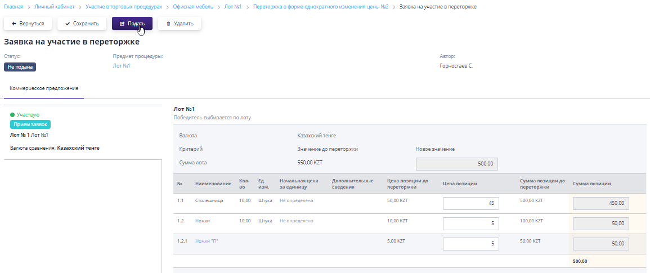
Task: Open Переторжка в форме однократного изменения цены №2
Action: point(321,6)
